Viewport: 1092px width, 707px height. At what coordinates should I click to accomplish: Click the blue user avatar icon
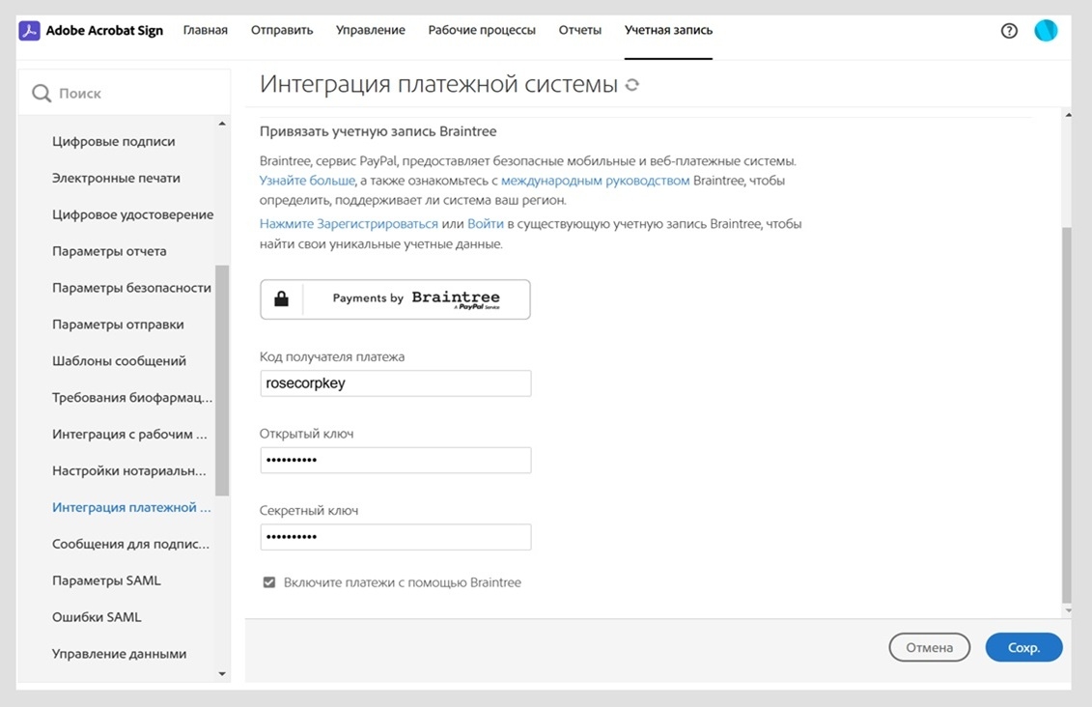1046,30
